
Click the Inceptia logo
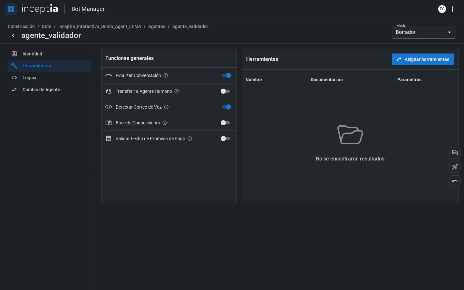click(x=40, y=9)
